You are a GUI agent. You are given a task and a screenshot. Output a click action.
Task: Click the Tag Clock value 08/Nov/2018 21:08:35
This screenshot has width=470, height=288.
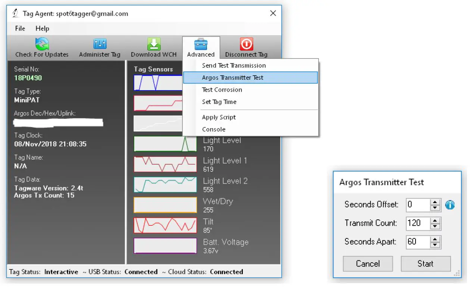coord(50,144)
